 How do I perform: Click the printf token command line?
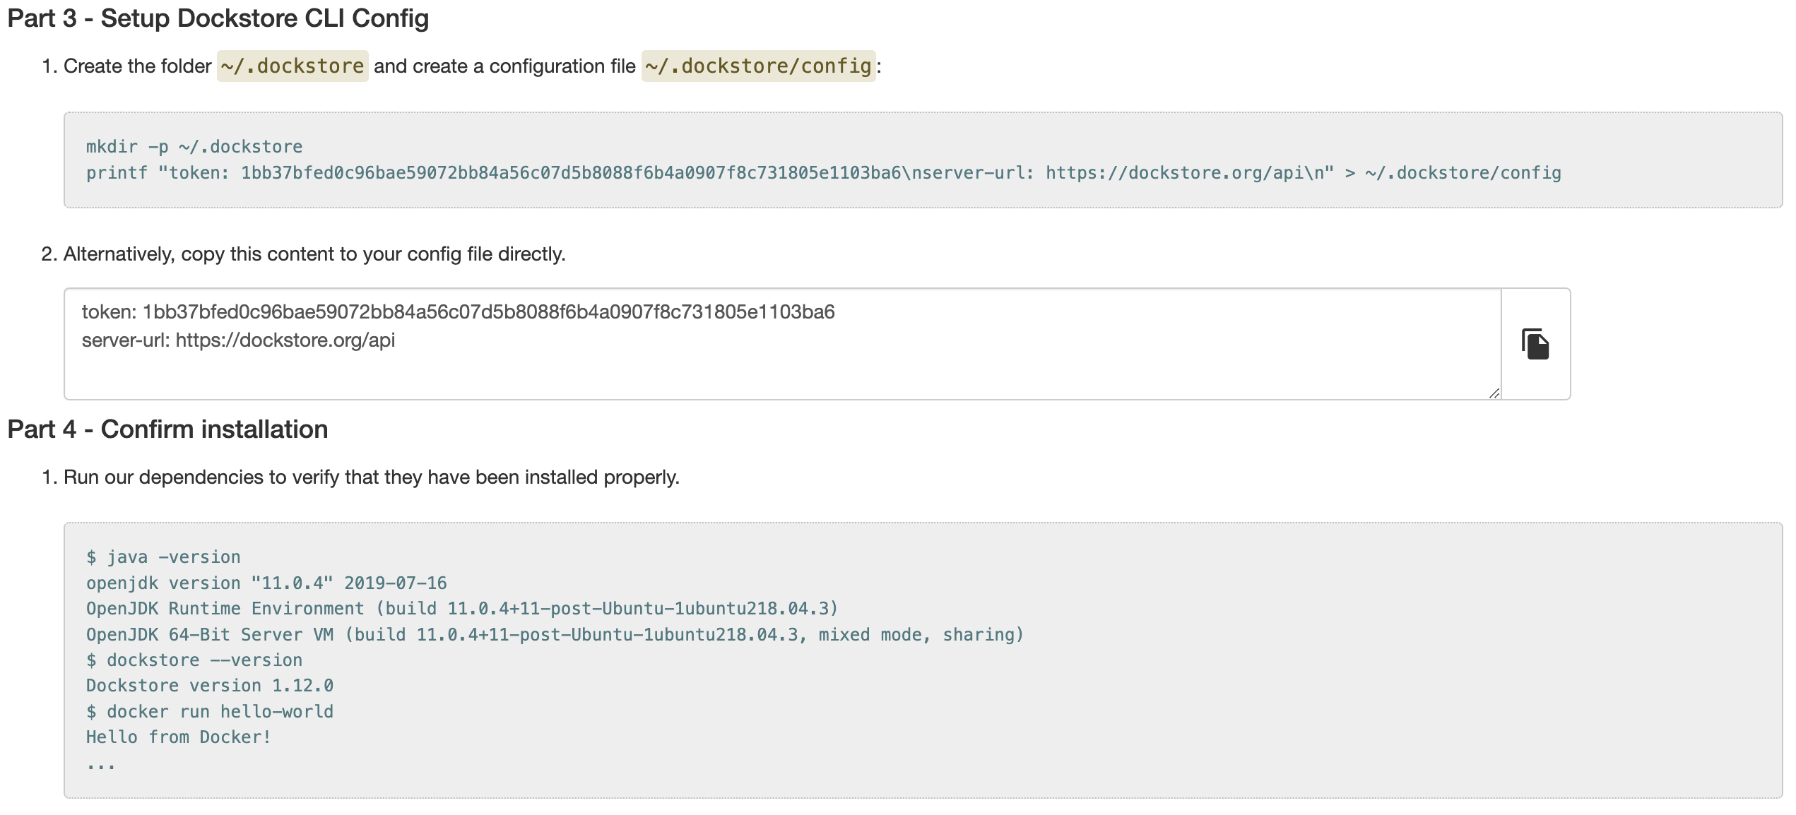pos(823,173)
